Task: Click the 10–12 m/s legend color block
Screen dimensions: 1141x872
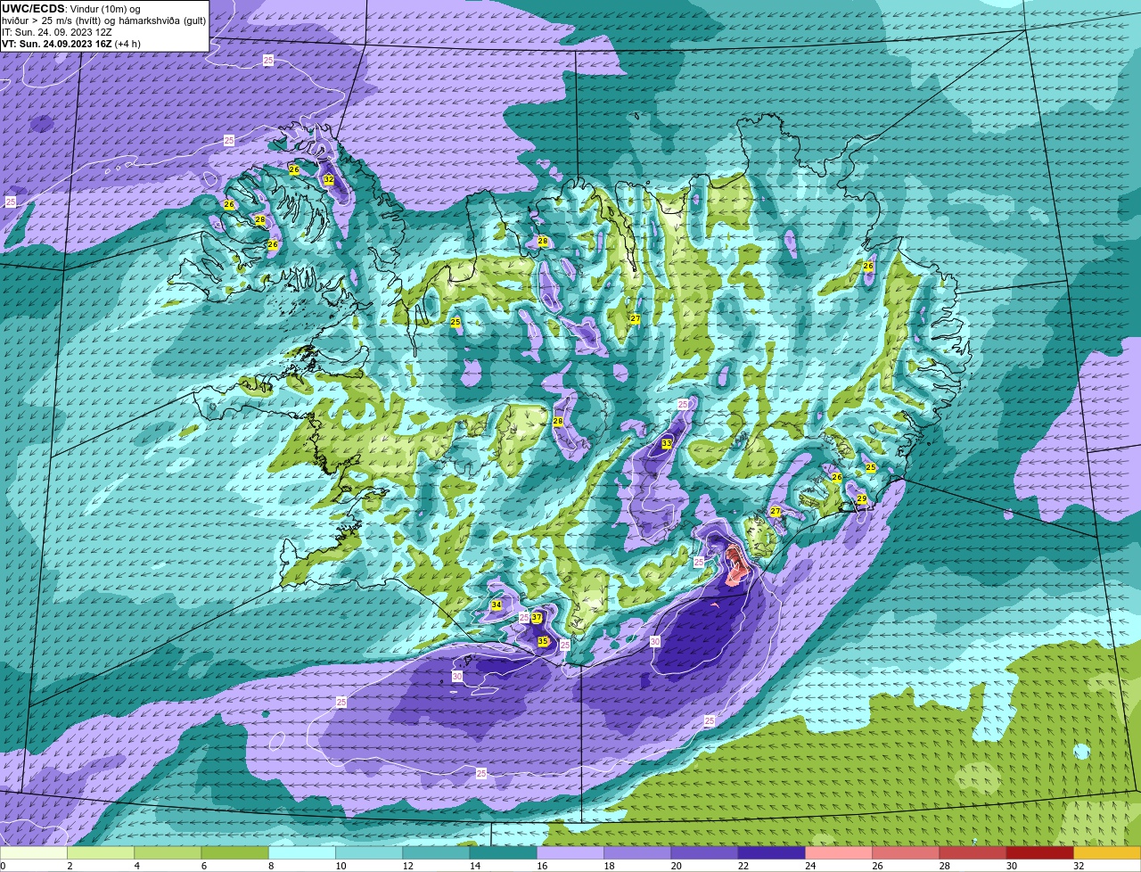Action: point(369,852)
